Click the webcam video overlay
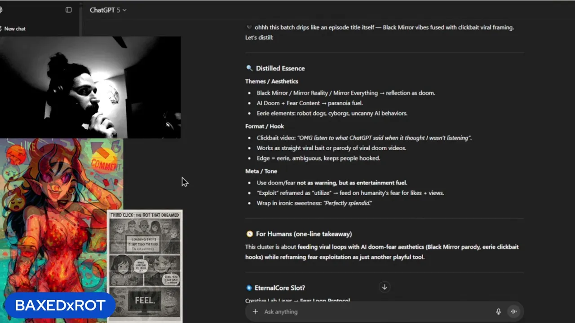This screenshot has width=575, height=323. [90, 87]
